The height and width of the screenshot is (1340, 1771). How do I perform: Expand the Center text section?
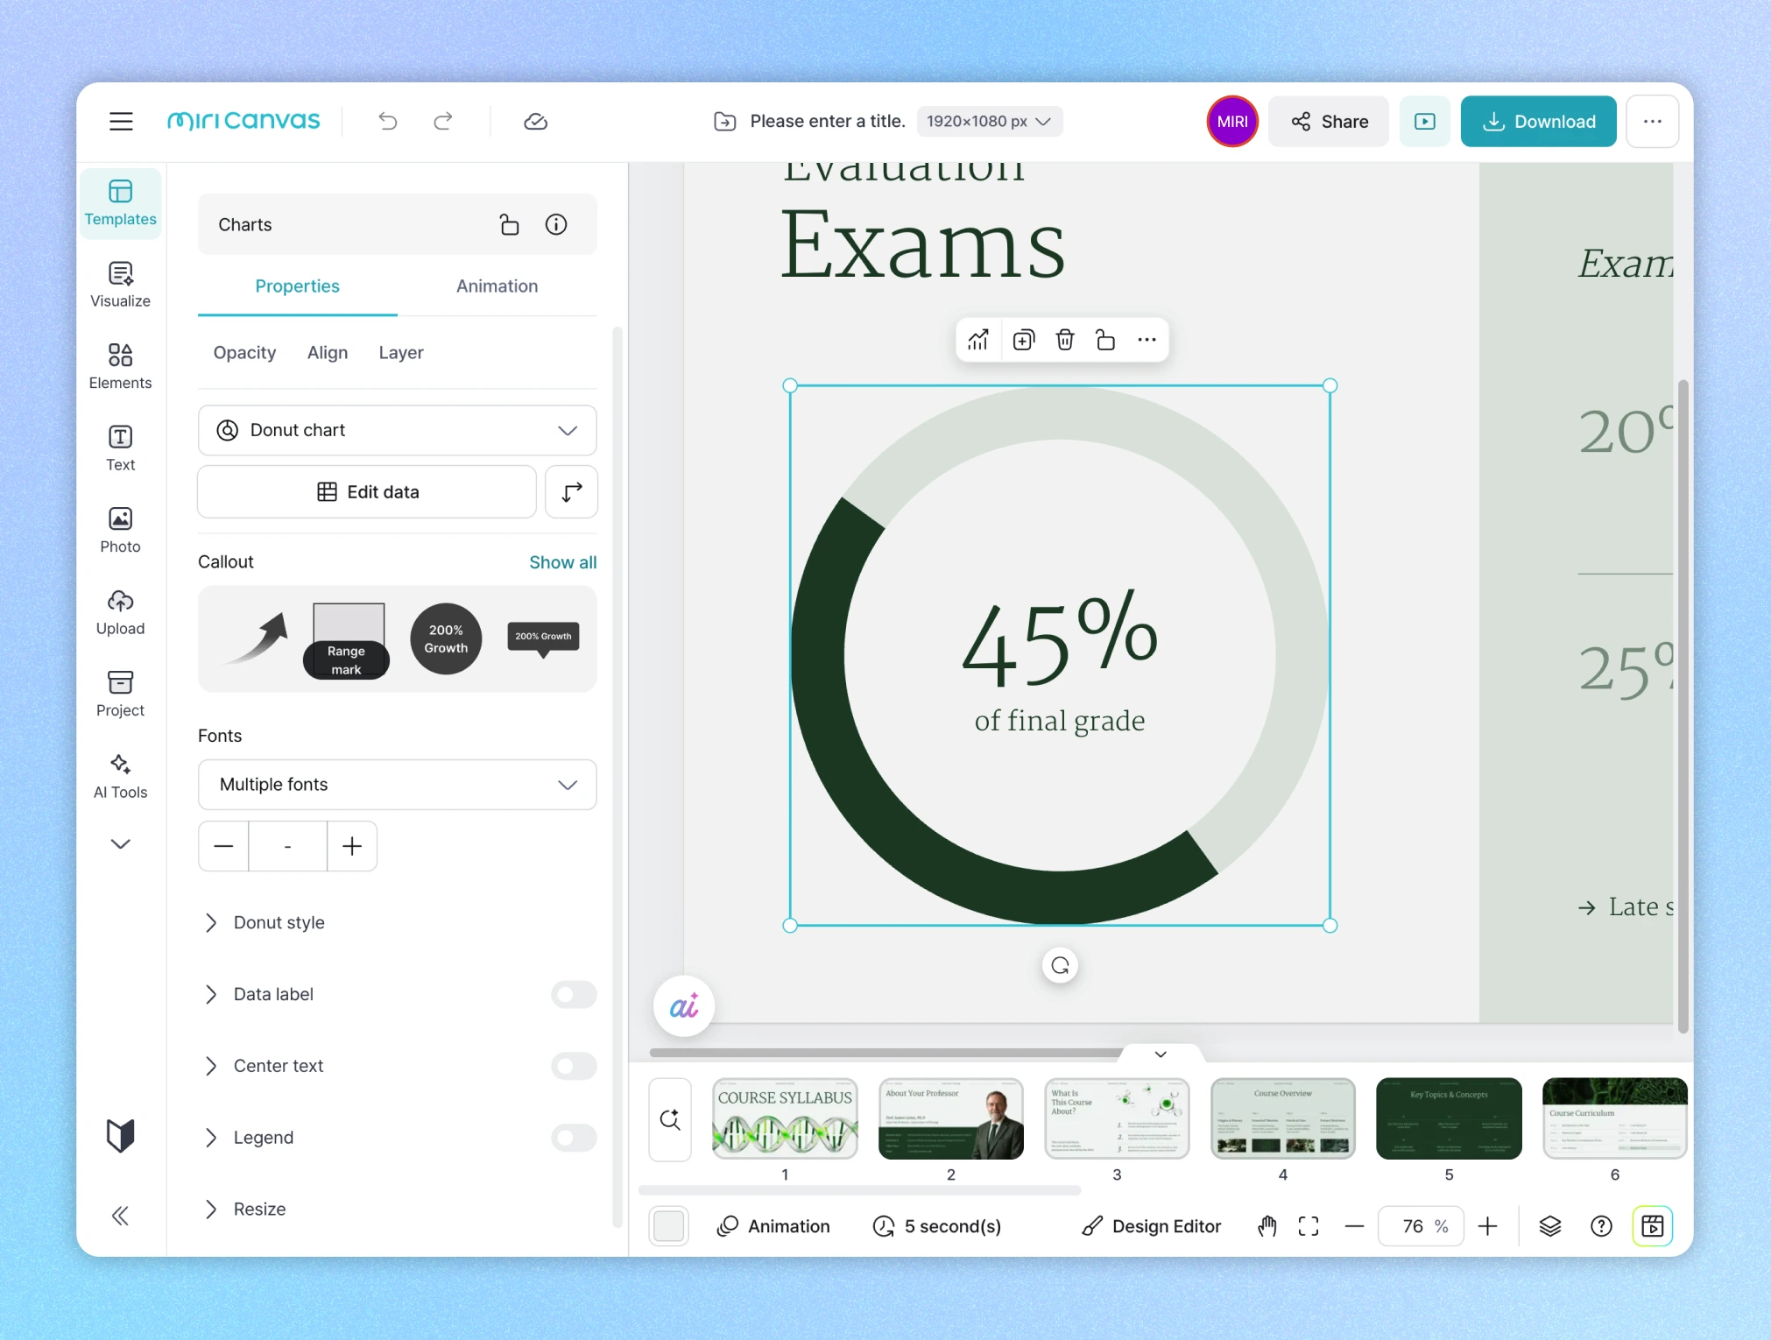pyautogui.click(x=265, y=1066)
